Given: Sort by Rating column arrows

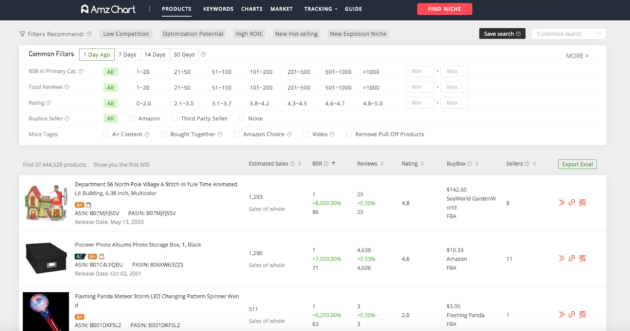Looking at the screenshot, I should (x=422, y=164).
